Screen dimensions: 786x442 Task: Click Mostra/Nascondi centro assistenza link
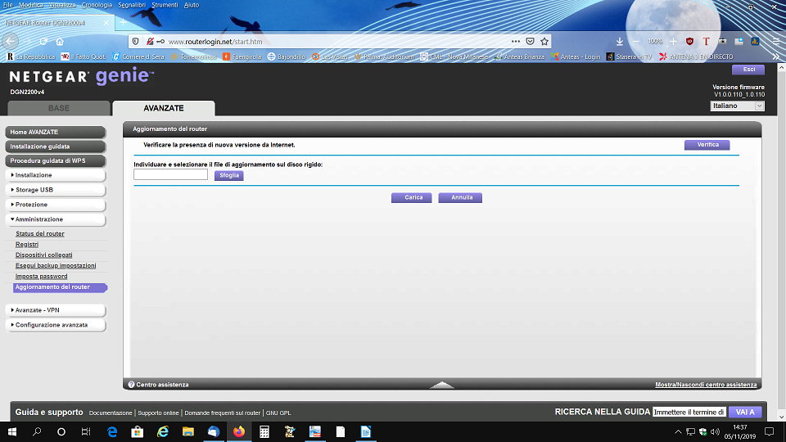click(706, 385)
